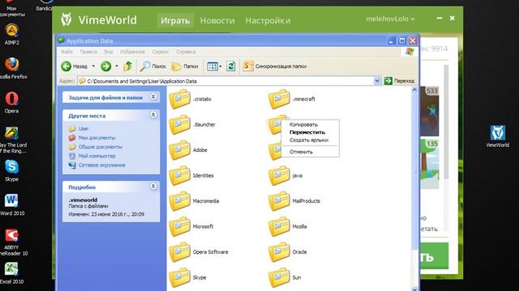Choose Копировать in the context menu

coord(303,124)
